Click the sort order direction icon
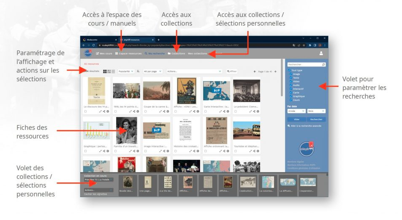This screenshot has width=402, height=220. [138, 71]
